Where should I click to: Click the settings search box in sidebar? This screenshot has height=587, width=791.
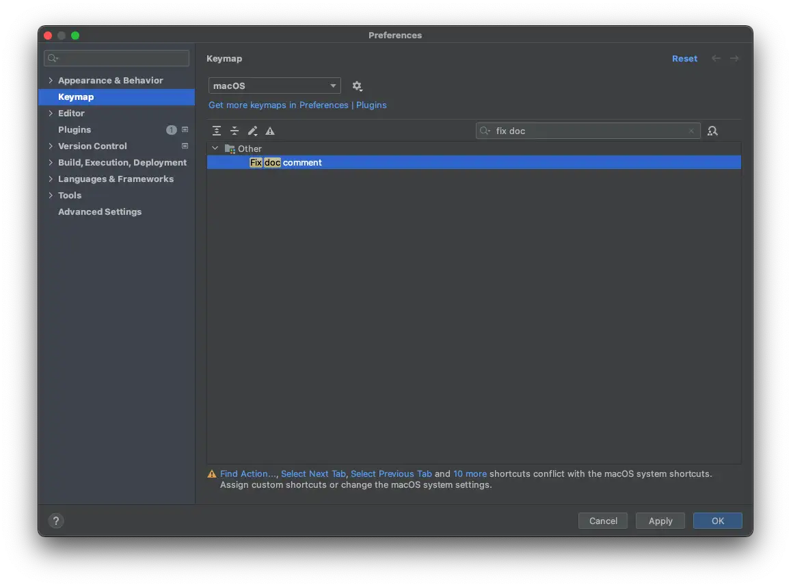116,58
